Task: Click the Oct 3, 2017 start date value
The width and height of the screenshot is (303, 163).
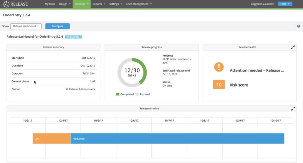Action: 89,58
